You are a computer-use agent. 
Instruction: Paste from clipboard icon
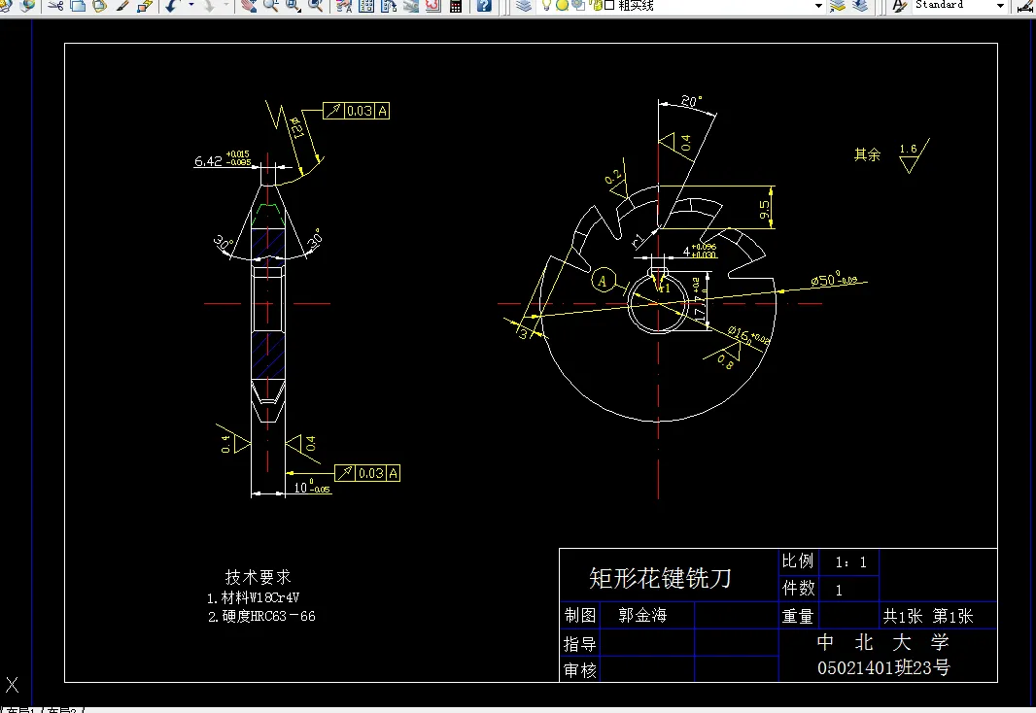(100, 5)
